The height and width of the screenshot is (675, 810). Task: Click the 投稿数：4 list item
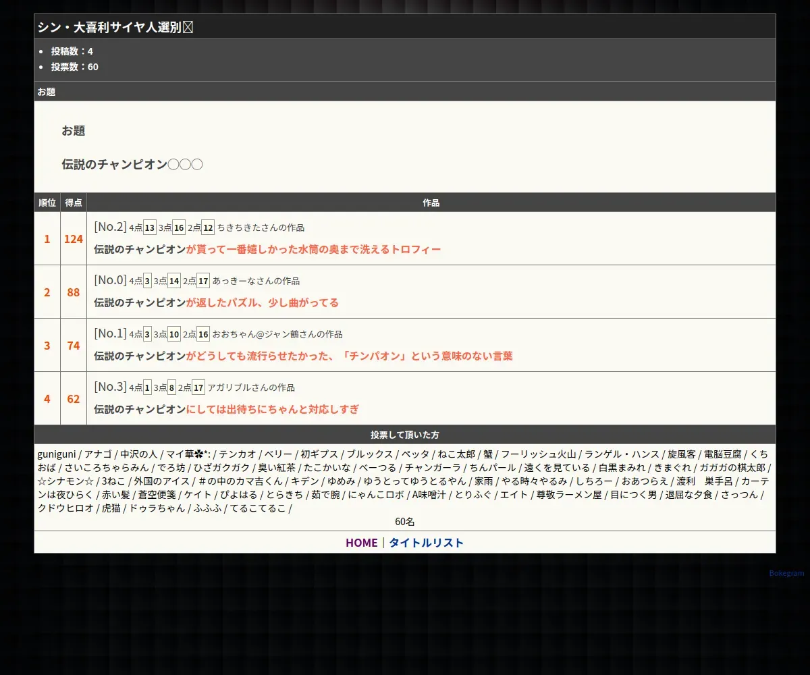coord(72,51)
